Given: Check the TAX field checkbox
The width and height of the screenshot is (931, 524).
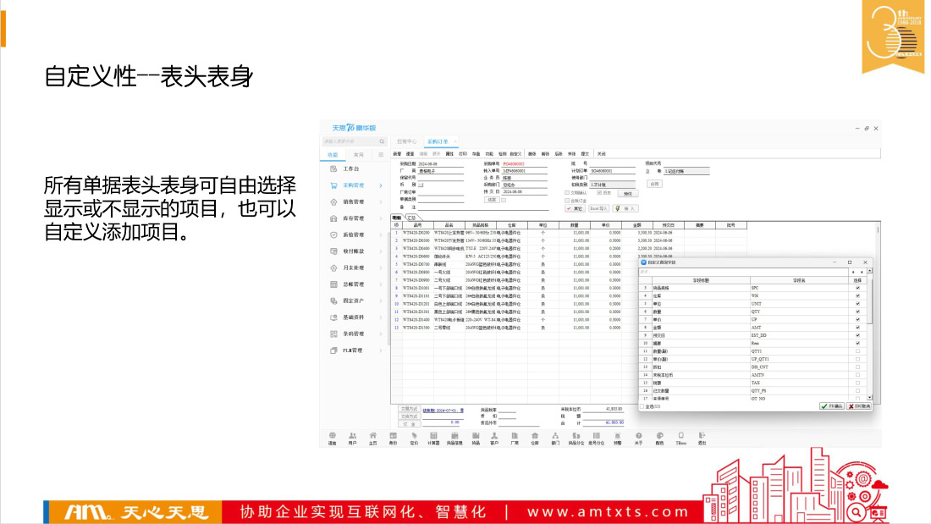Looking at the screenshot, I should [857, 382].
